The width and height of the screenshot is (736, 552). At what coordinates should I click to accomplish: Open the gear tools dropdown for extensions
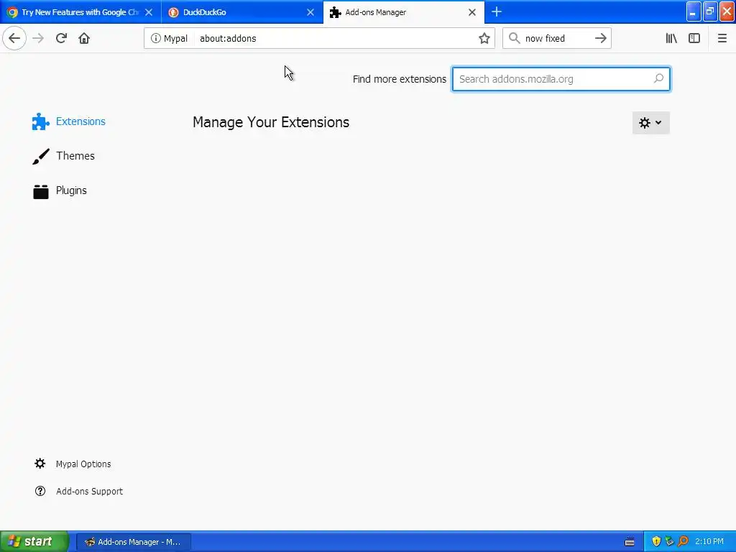[650, 122]
